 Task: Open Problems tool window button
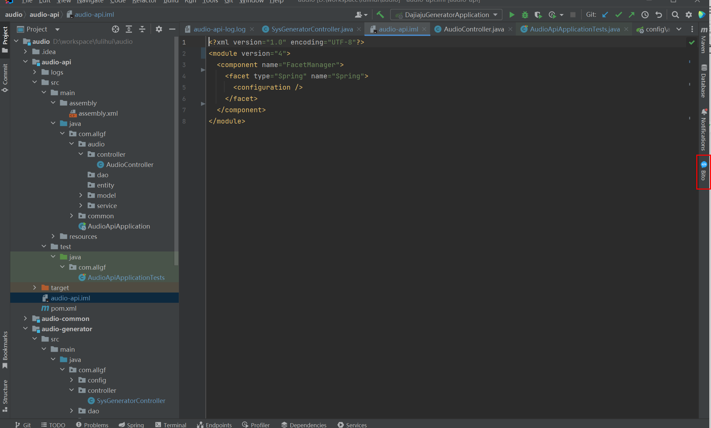coord(92,425)
